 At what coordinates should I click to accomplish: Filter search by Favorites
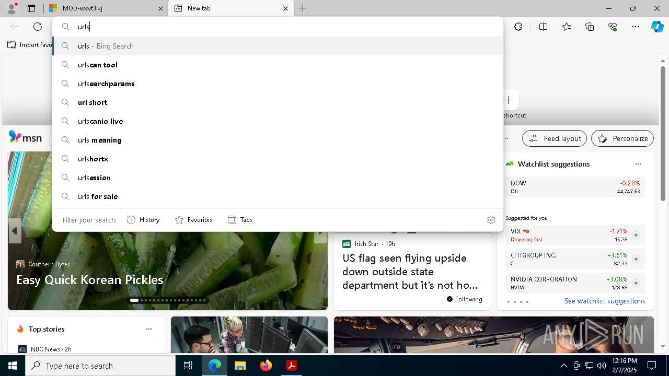193,220
